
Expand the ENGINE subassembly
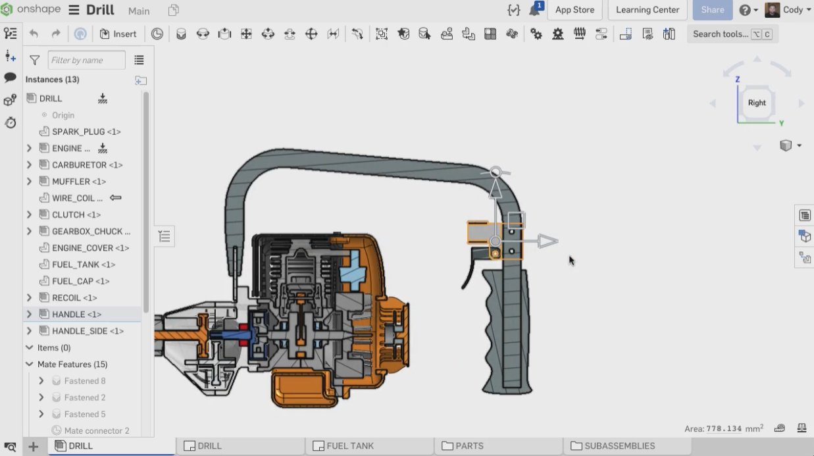pos(29,148)
